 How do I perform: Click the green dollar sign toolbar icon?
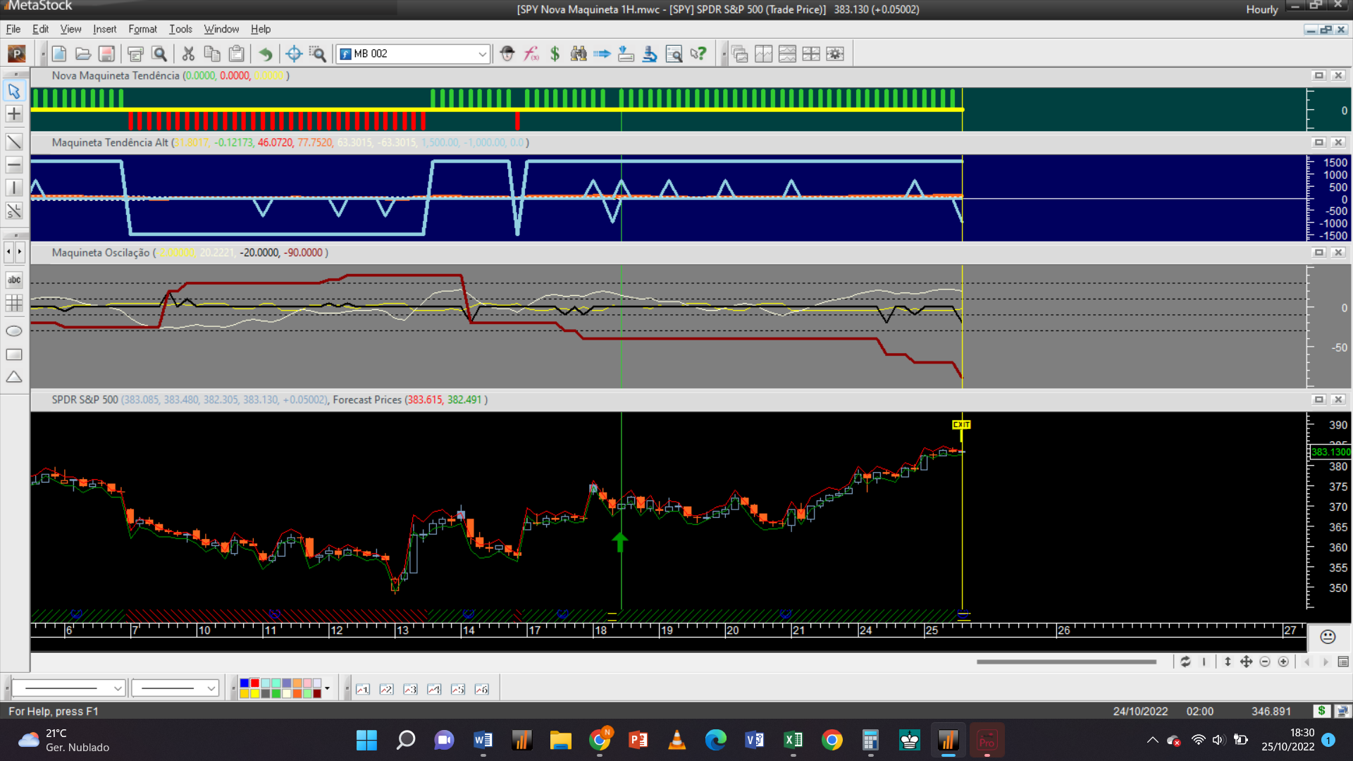[555, 54]
